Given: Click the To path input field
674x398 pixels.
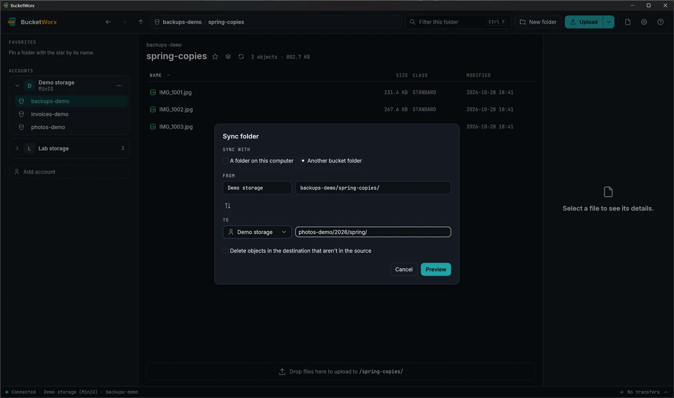Looking at the screenshot, I should coord(373,232).
